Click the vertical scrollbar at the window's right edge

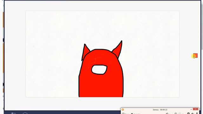202,27
